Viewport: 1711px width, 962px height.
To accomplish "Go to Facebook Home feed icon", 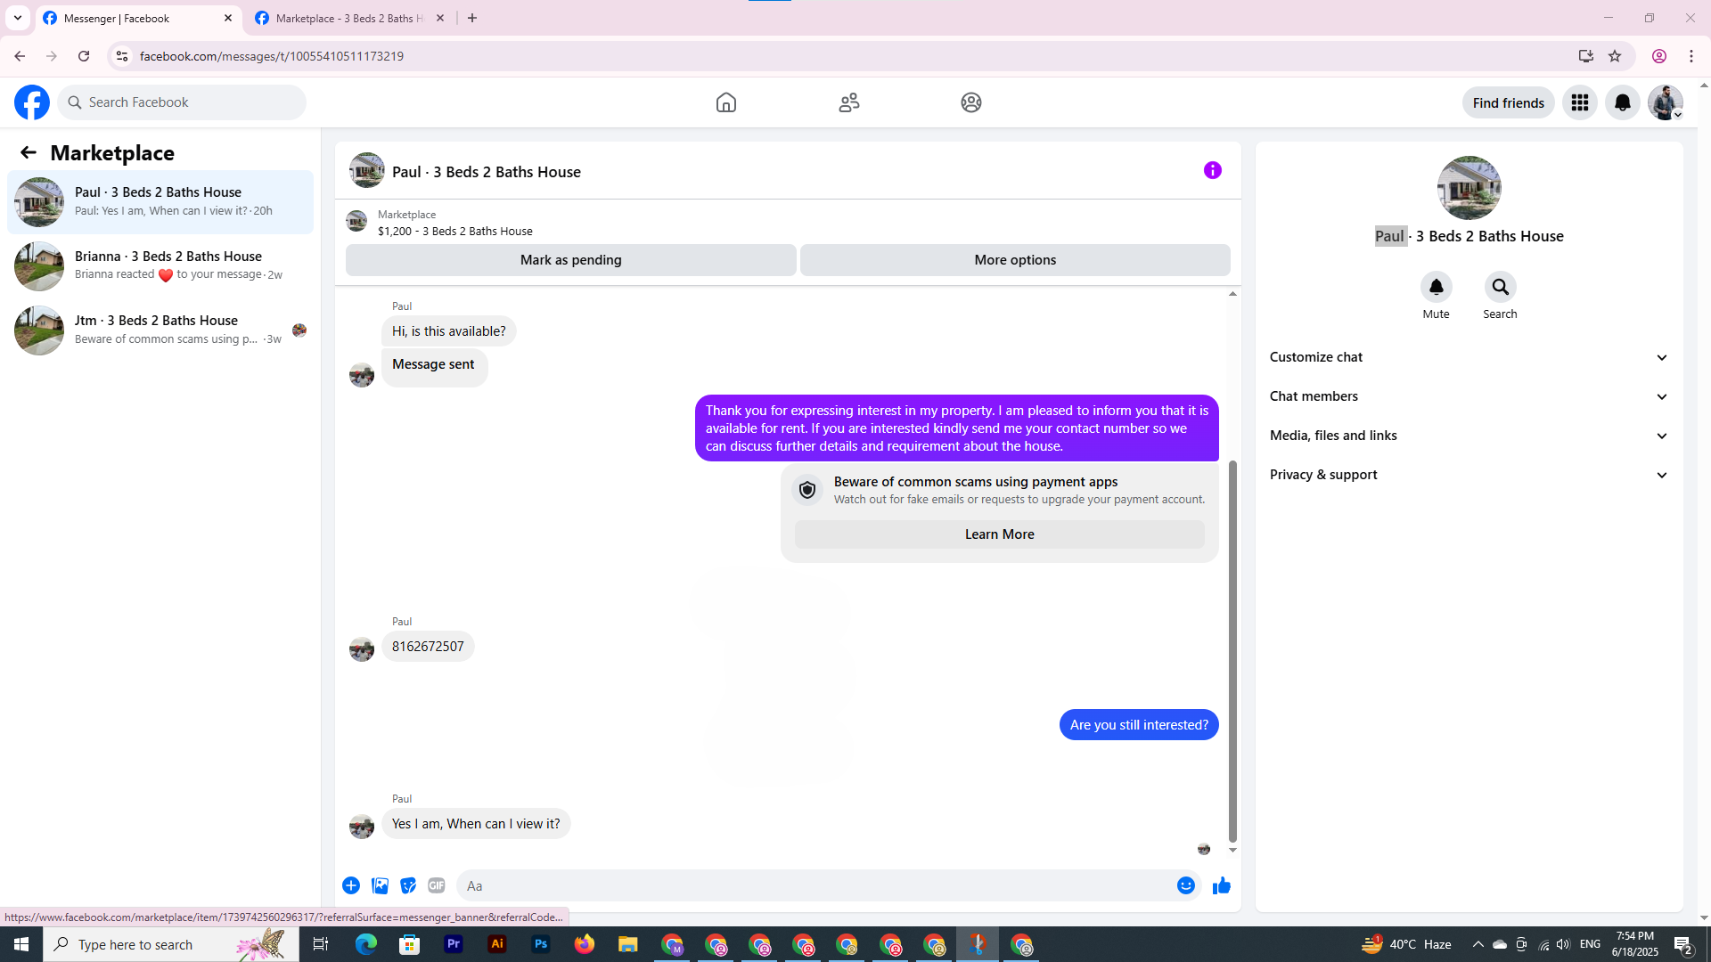I will click(726, 102).
